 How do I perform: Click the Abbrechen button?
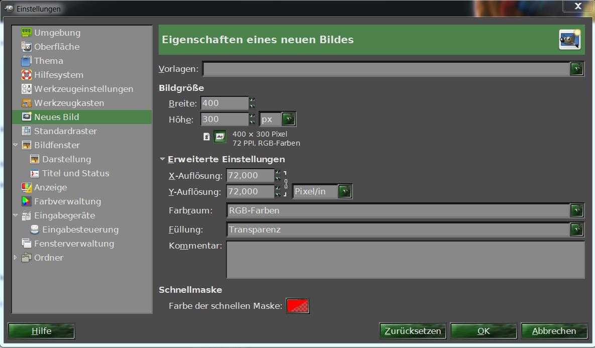[x=554, y=331]
